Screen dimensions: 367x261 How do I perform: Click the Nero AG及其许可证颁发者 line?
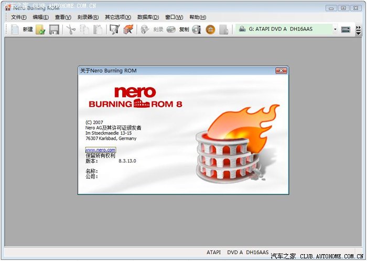113,128
